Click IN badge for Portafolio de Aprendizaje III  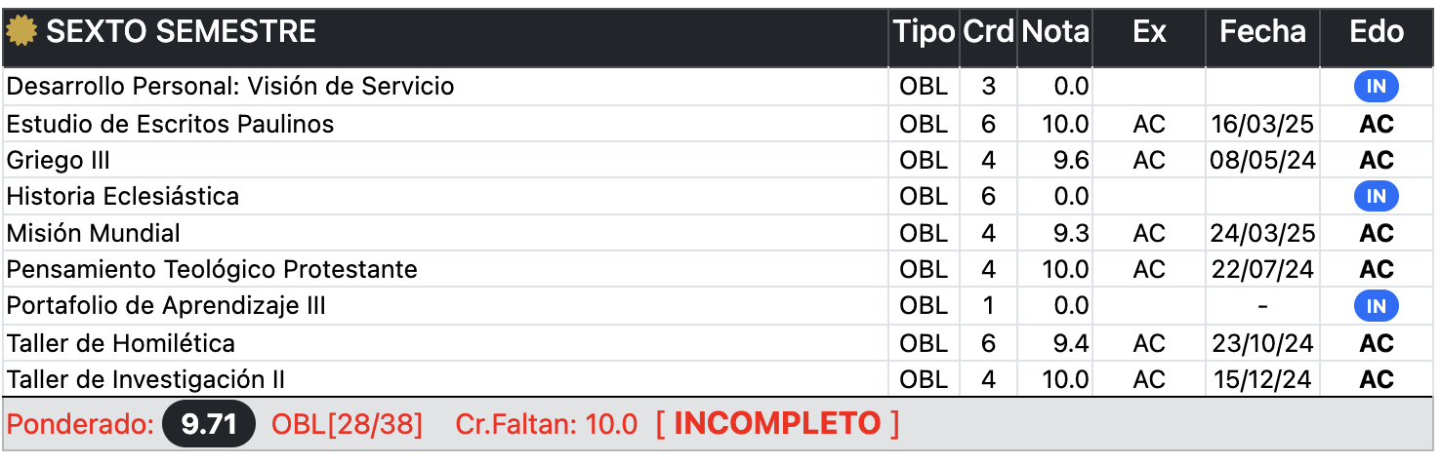(x=1376, y=306)
